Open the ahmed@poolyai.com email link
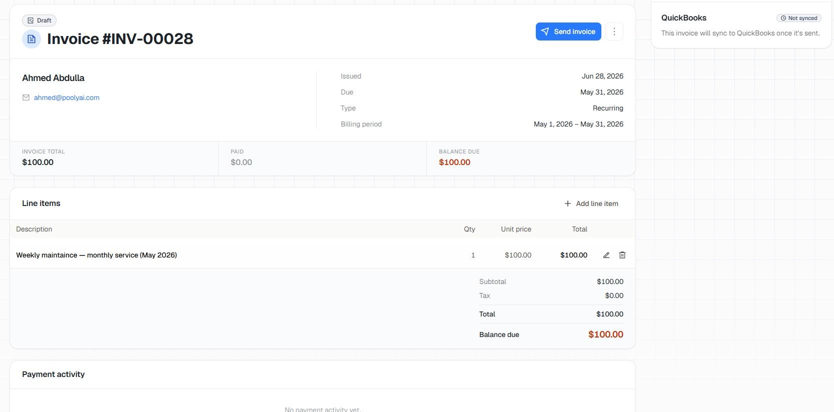Screen dimensions: 834x412 click(x=67, y=97)
